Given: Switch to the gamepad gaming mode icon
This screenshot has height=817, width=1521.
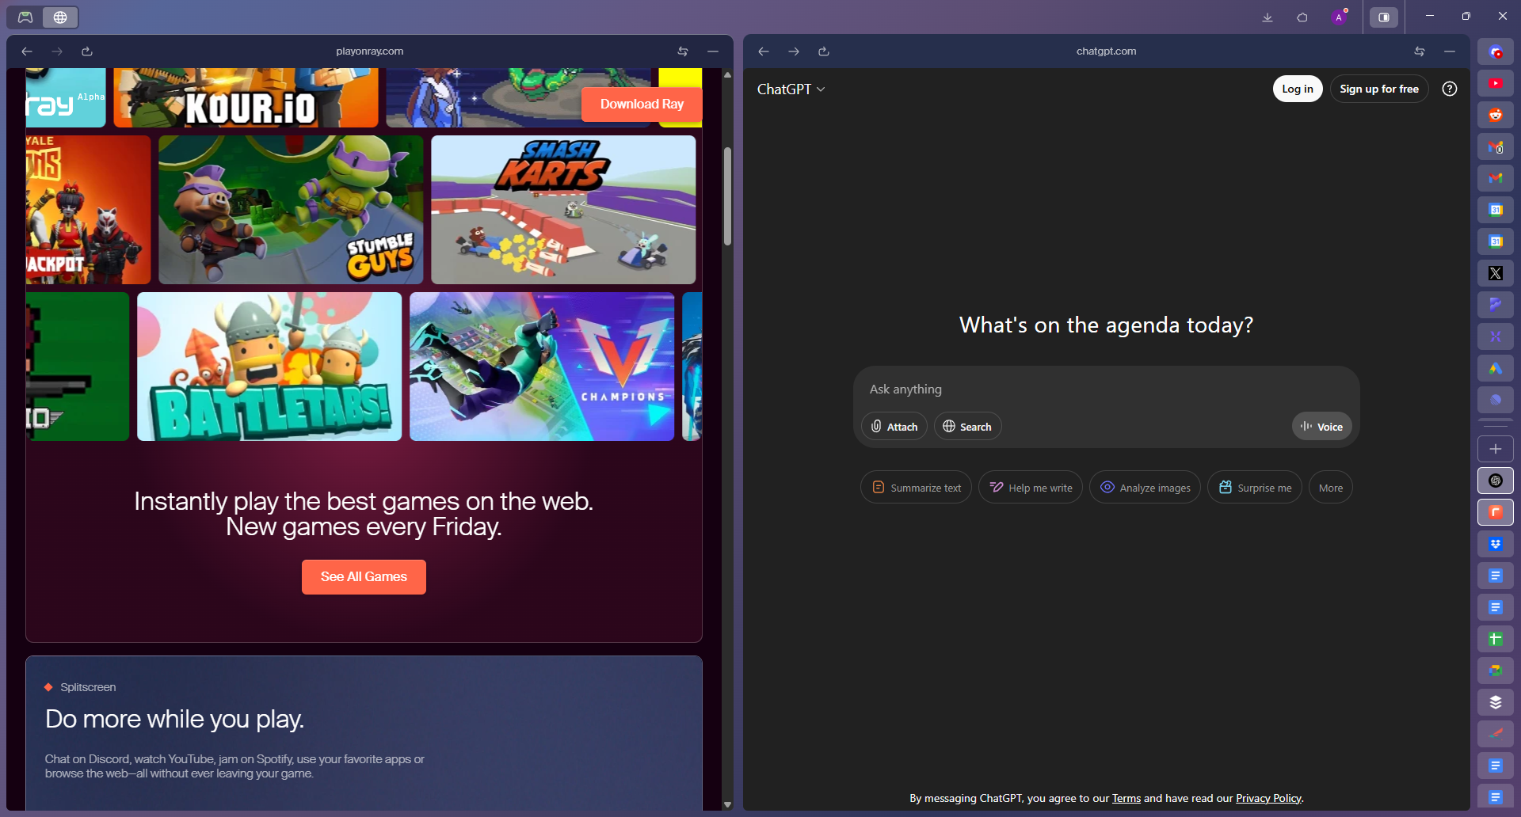Looking at the screenshot, I should coord(25,17).
